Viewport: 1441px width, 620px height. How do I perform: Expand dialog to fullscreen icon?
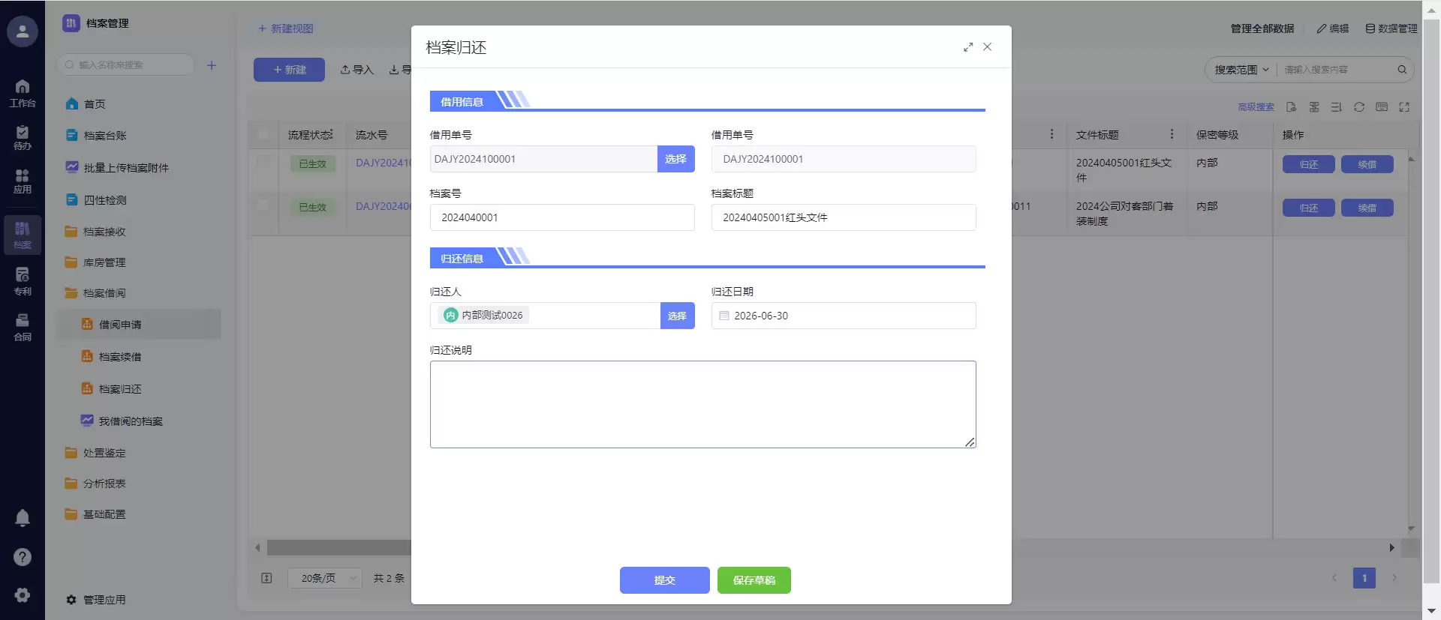click(968, 47)
